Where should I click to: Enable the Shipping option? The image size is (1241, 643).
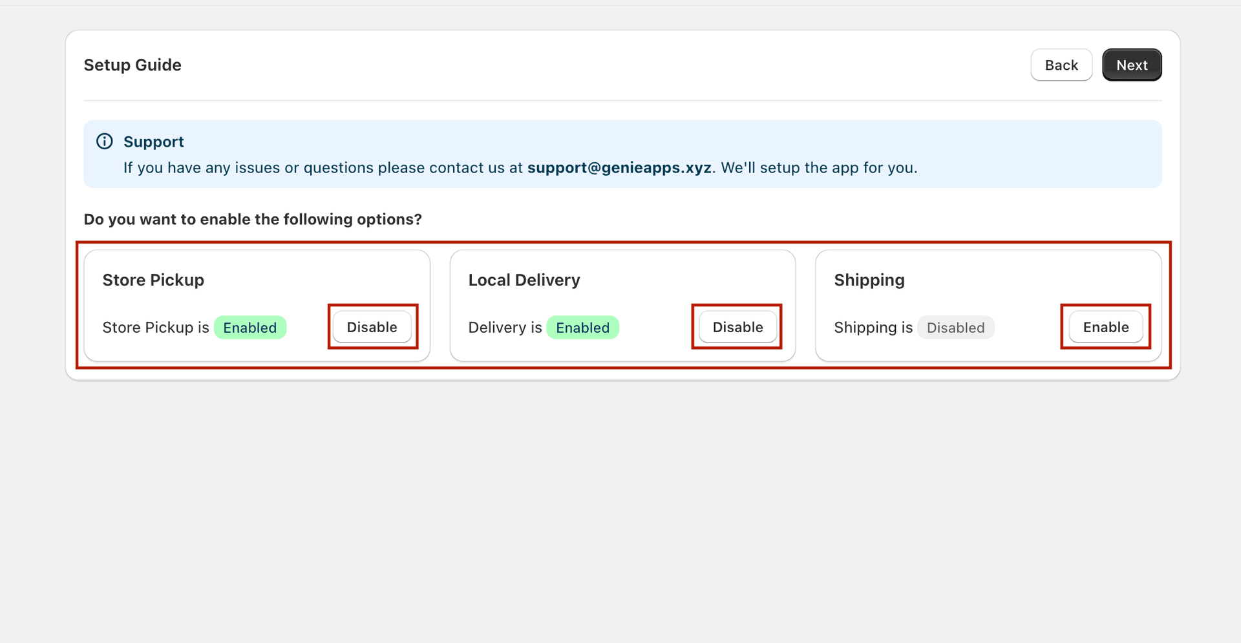tap(1105, 327)
